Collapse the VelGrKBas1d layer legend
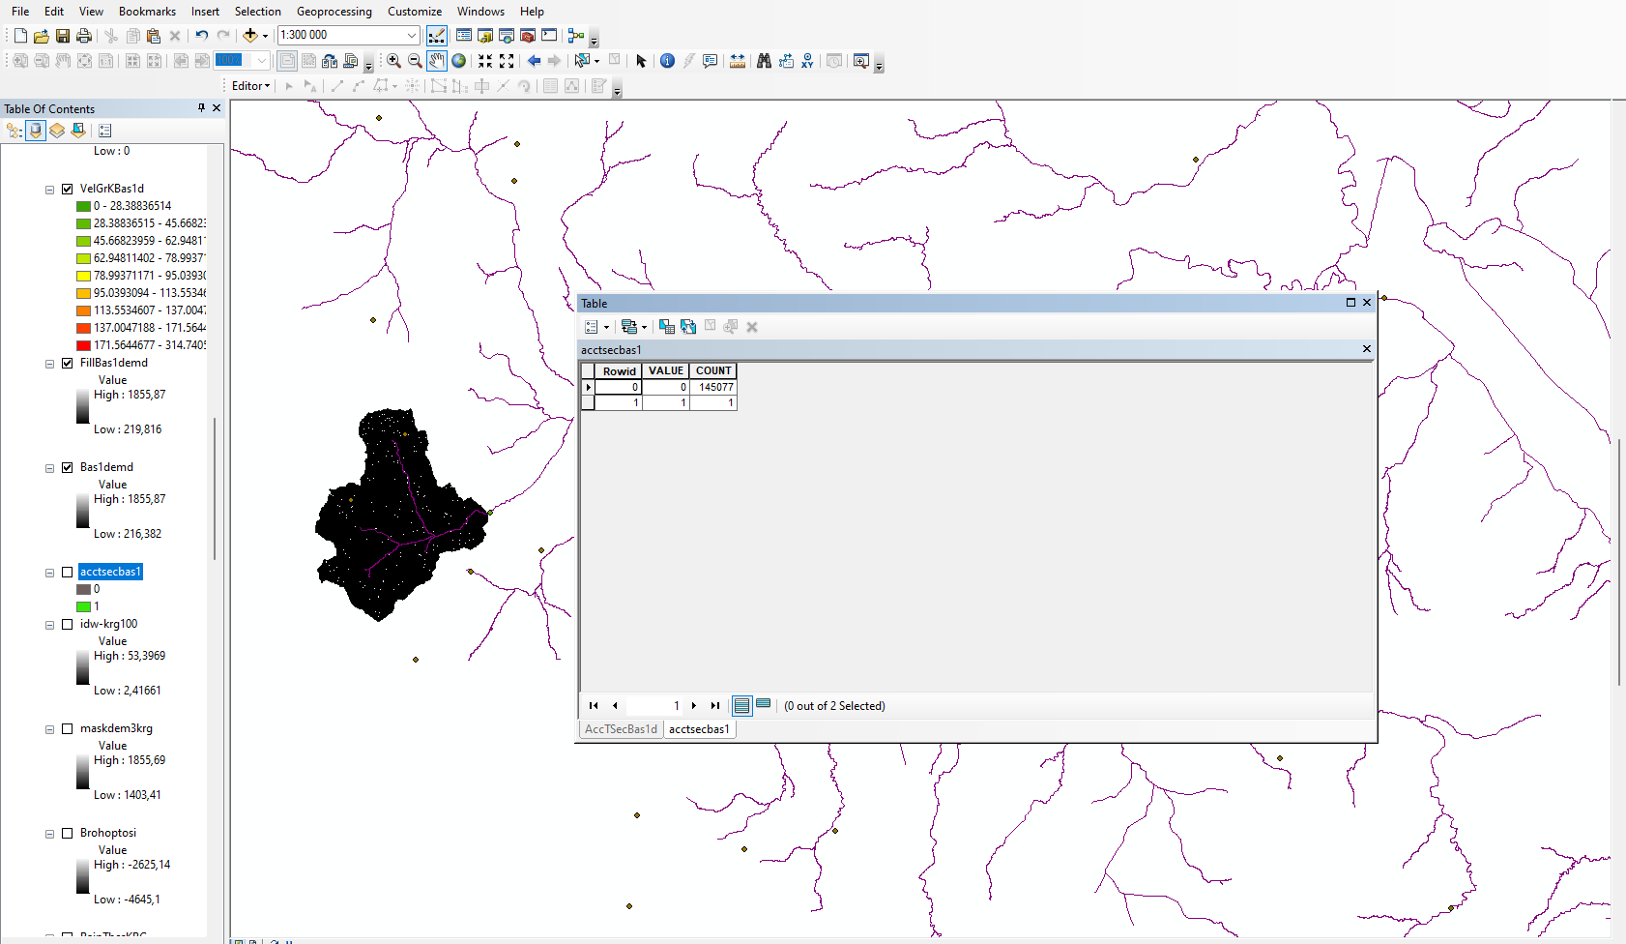 coord(49,190)
